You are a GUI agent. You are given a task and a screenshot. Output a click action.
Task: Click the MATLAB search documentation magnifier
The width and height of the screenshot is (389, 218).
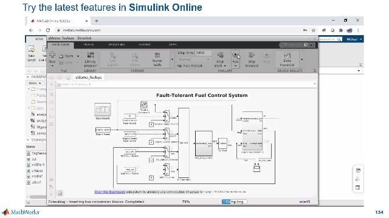[x=339, y=39]
